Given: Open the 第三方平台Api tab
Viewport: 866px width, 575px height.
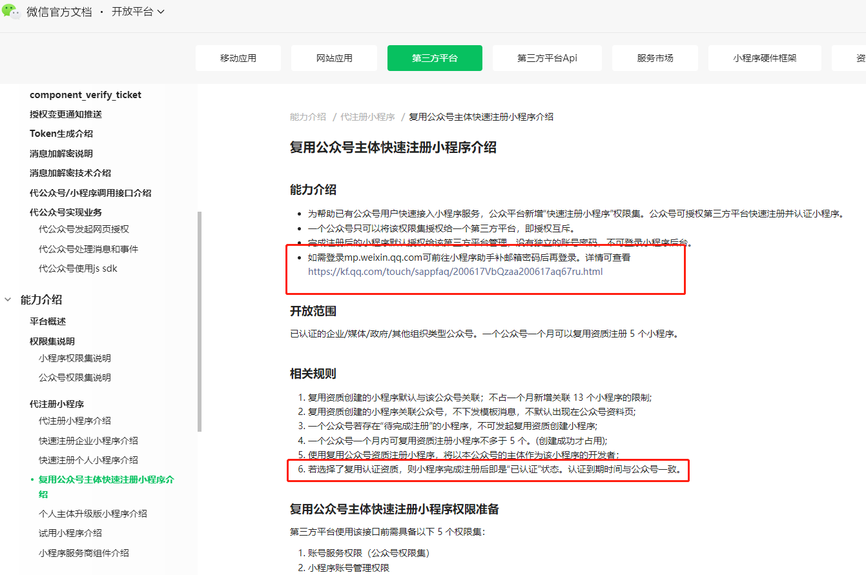Looking at the screenshot, I should click(547, 58).
